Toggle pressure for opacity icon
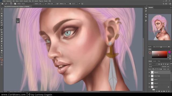Image resolution: width=172 pixels, height=96 pixels. click(46, 4)
